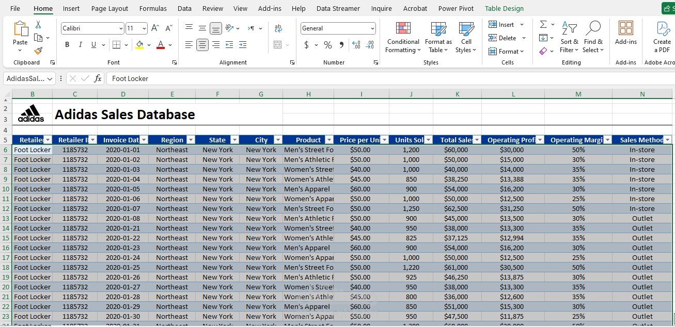Toggle Bold formatting
Viewport: 675px width, 327px height.
coord(67,45)
